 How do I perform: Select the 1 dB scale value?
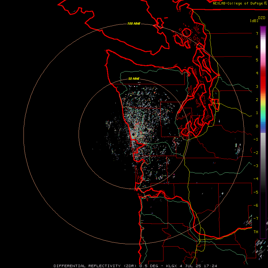(257, 113)
